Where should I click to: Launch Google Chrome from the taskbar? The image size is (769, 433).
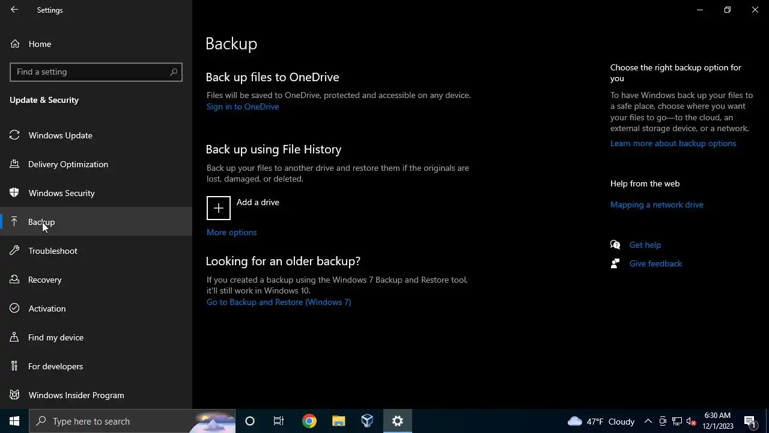[309, 421]
